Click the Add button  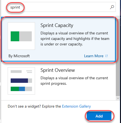(99, 116)
